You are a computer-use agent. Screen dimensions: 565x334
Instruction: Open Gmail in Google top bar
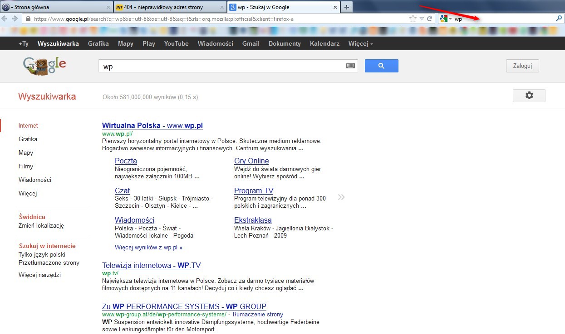pyautogui.click(x=251, y=44)
